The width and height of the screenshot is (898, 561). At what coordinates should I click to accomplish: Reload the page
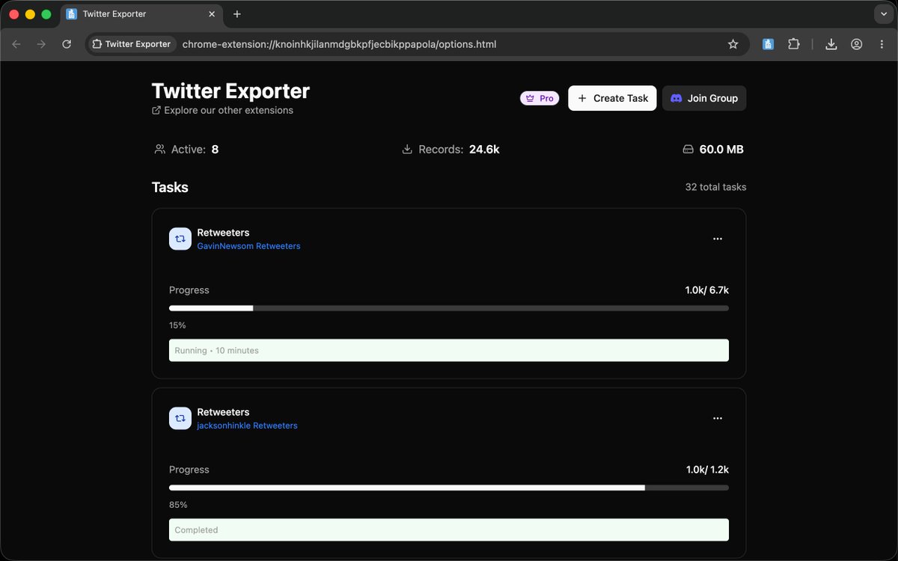[67, 44]
